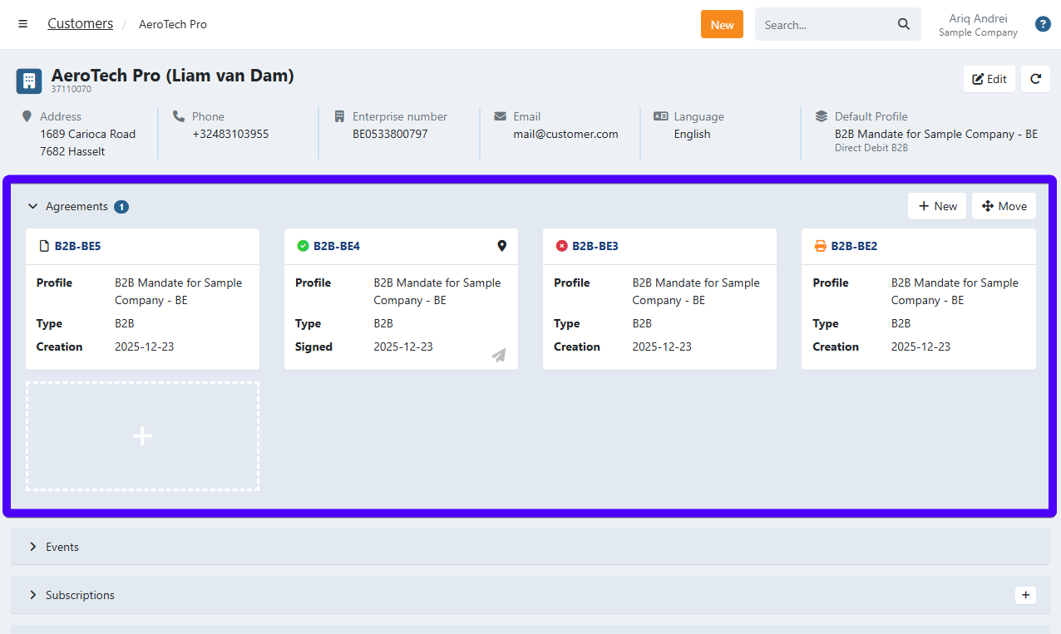Image resolution: width=1061 pixels, height=634 pixels.
Task: Go to Customers breadcrumb
Action: [80, 24]
